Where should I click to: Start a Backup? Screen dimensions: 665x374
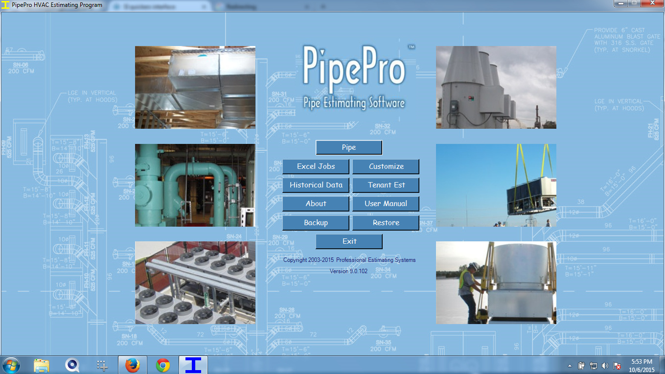coord(316,223)
